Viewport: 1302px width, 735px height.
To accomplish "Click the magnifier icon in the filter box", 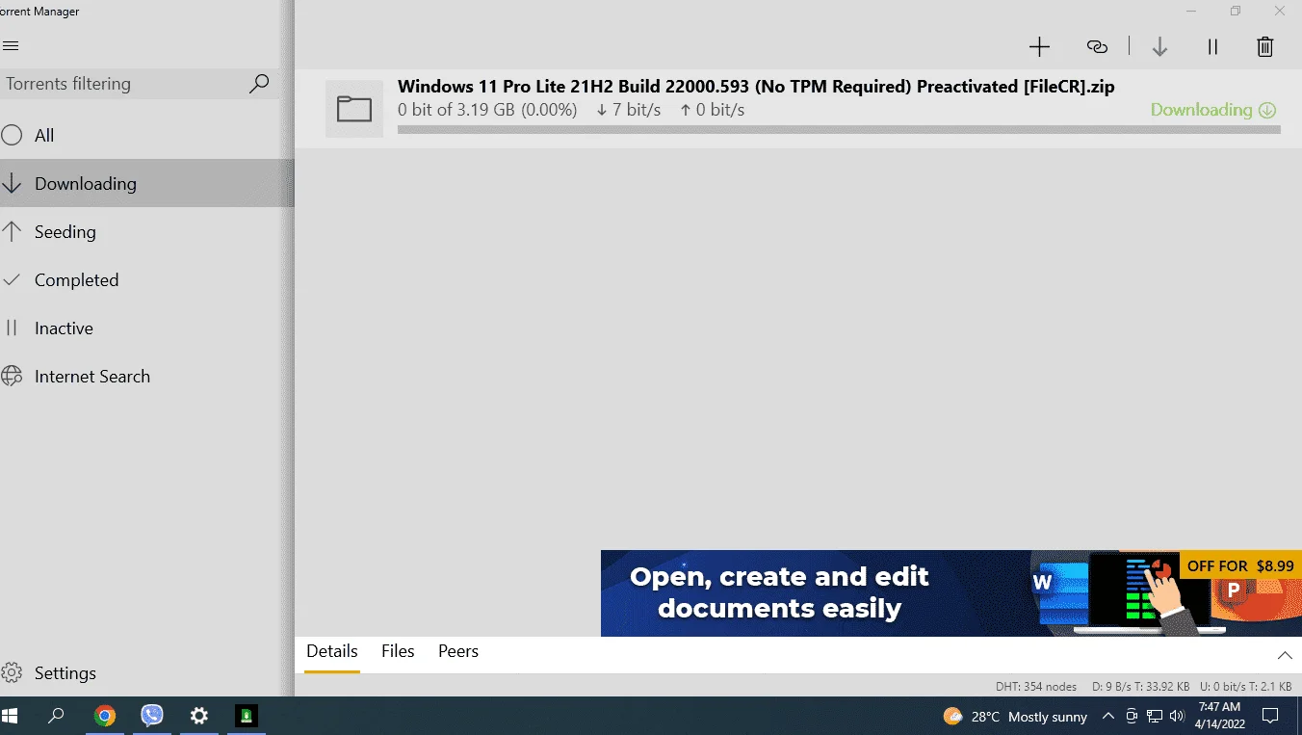I will coord(259,84).
